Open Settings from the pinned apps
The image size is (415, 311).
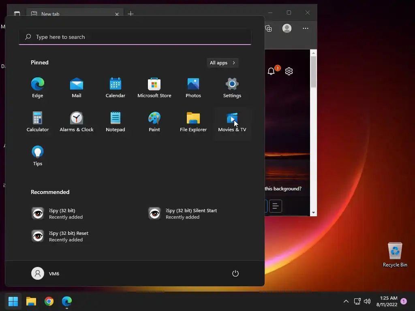[232, 88]
